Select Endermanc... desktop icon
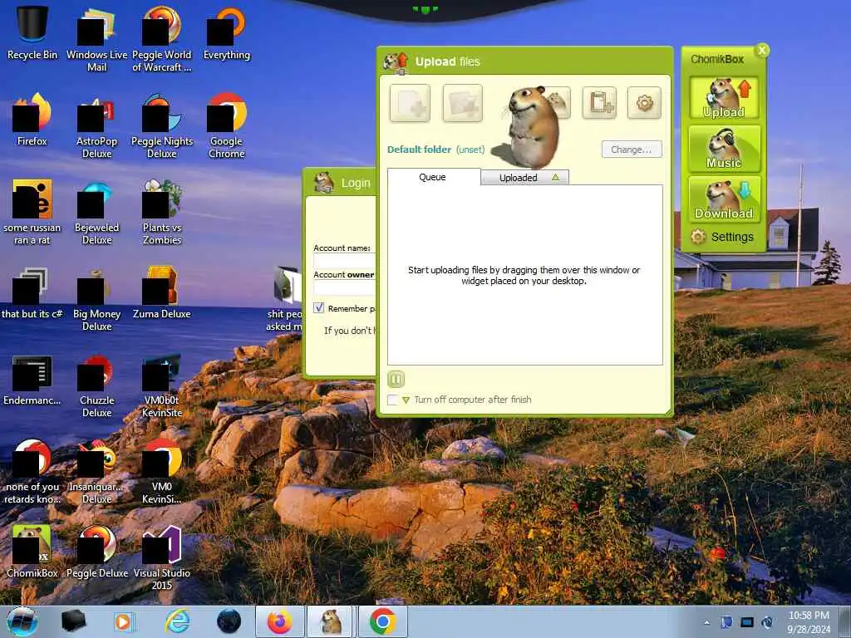This screenshot has height=638, width=851. point(32,379)
